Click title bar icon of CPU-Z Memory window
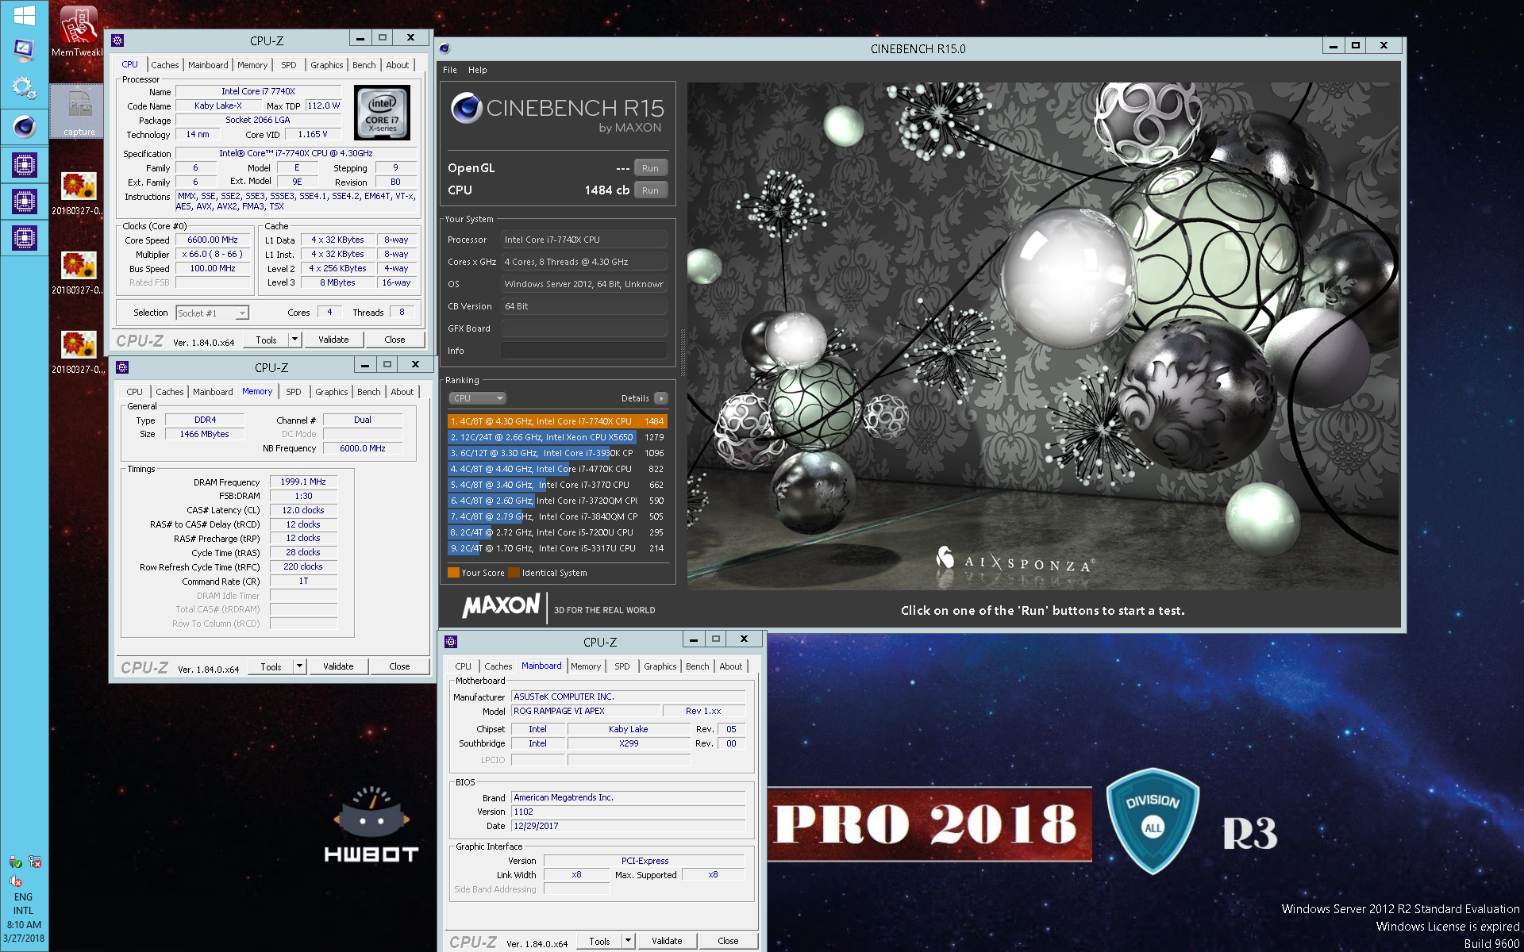Image resolution: width=1524 pixels, height=952 pixels. click(122, 367)
